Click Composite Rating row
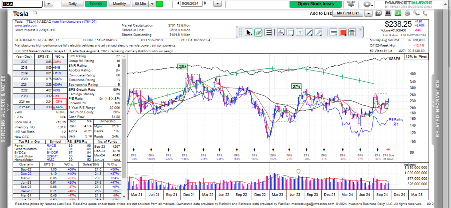Viewport: 451px width, 208px height. pyautogui.click(x=94, y=75)
